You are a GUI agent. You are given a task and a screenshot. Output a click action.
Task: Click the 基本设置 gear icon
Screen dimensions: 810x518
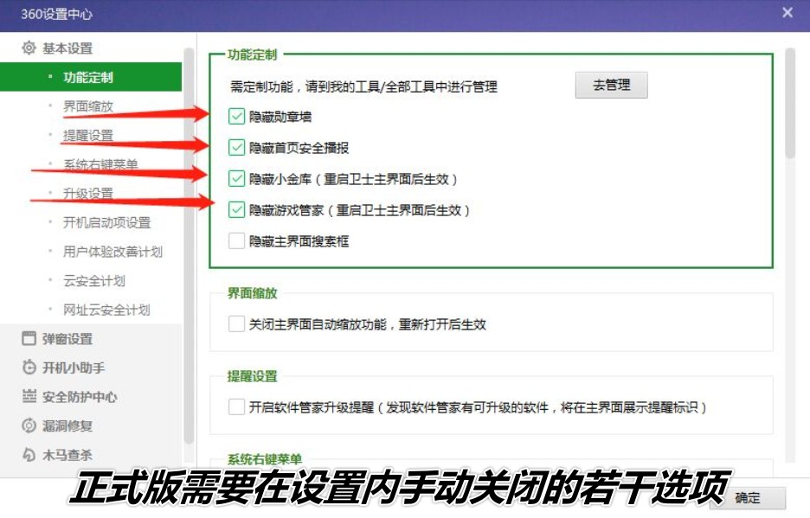29,48
